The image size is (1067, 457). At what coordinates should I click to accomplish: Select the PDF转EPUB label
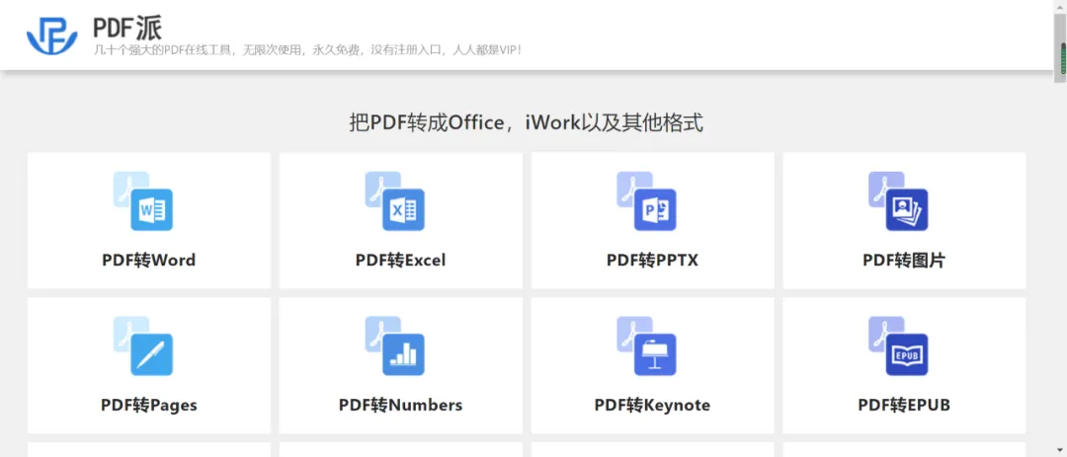point(904,406)
